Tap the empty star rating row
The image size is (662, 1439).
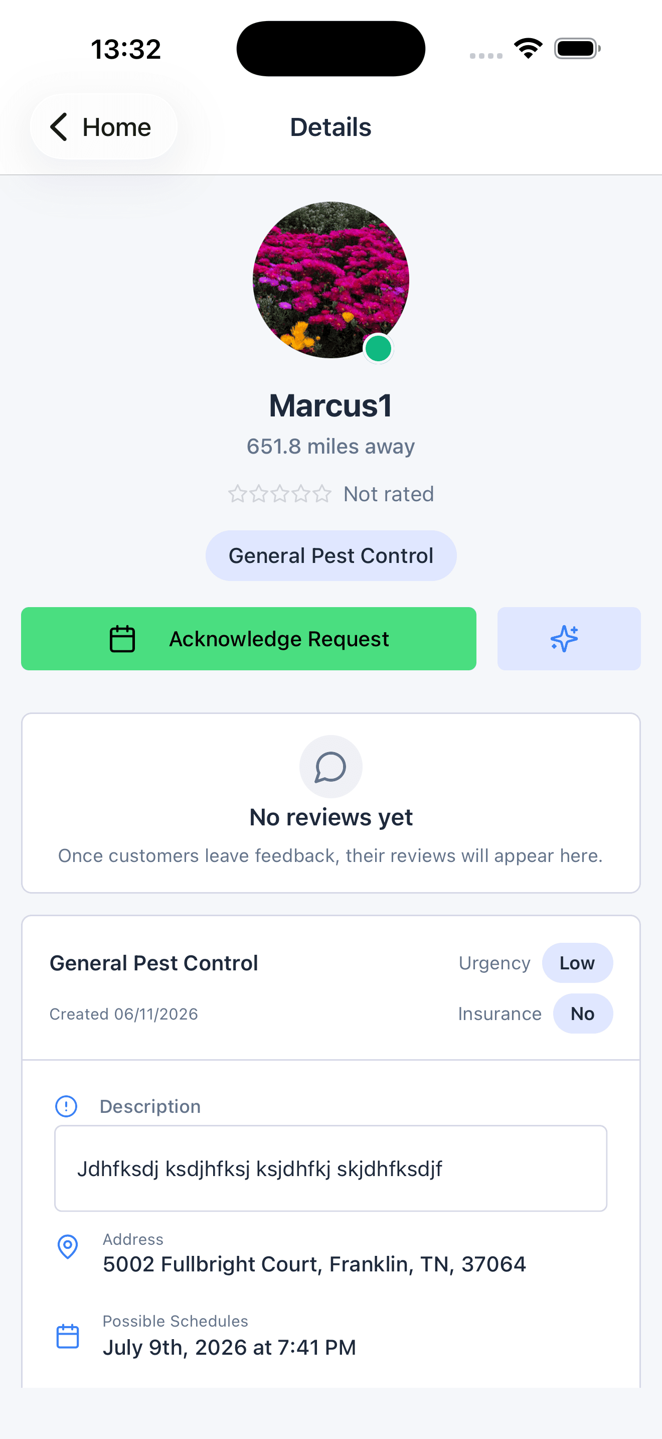pyautogui.click(x=280, y=494)
